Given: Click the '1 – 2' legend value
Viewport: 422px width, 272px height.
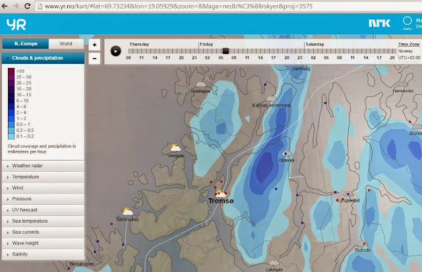Looking at the screenshot, I should click(21, 119).
